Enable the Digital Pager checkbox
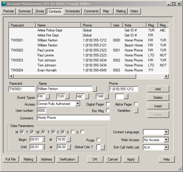Viewport: 183px width, 172px height. tap(108, 104)
